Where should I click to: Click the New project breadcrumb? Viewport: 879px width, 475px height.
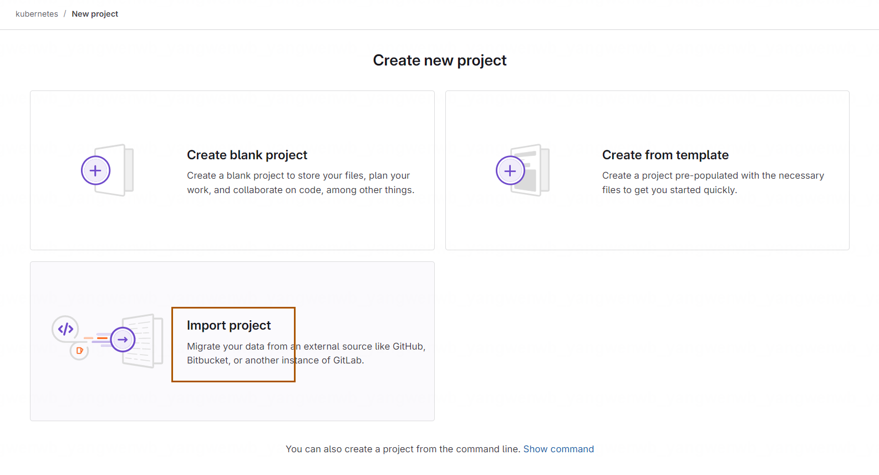pyautogui.click(x=95, y=14)
